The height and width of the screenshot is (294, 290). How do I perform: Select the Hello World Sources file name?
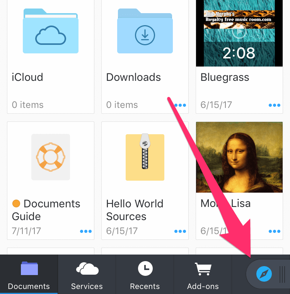(135, 210)
